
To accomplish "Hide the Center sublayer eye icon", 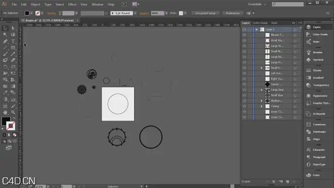I will pyautogui.click(x=244, y=84).
